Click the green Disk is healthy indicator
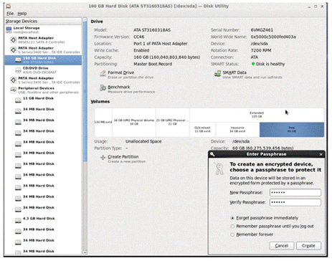Screen dimensions: 332x261 (253, 64)
